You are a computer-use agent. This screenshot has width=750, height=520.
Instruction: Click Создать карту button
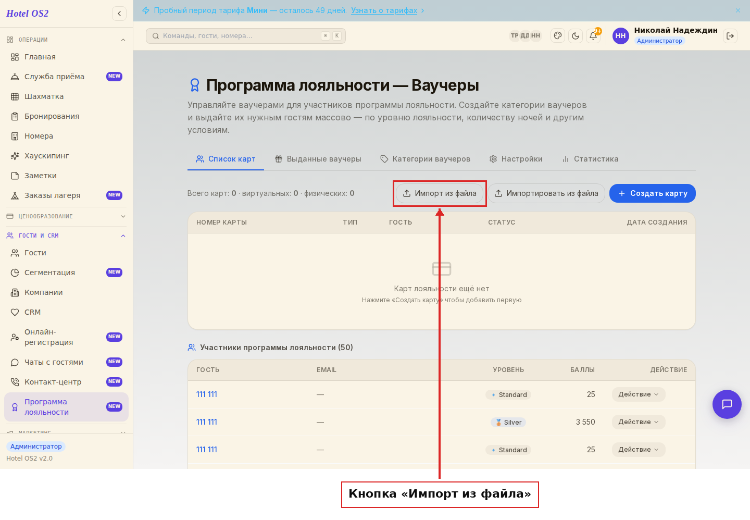point(653,193)
